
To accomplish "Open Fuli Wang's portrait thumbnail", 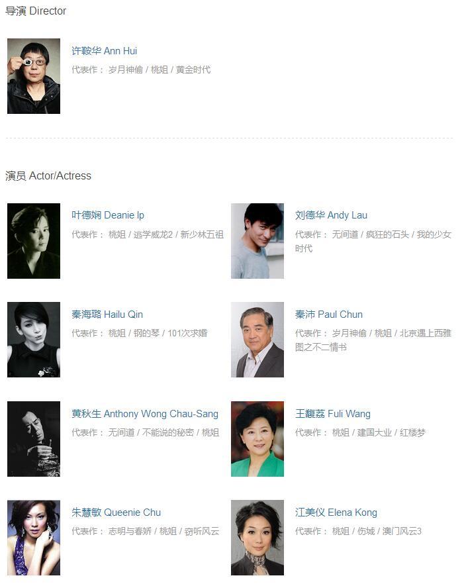I will 257,439.
